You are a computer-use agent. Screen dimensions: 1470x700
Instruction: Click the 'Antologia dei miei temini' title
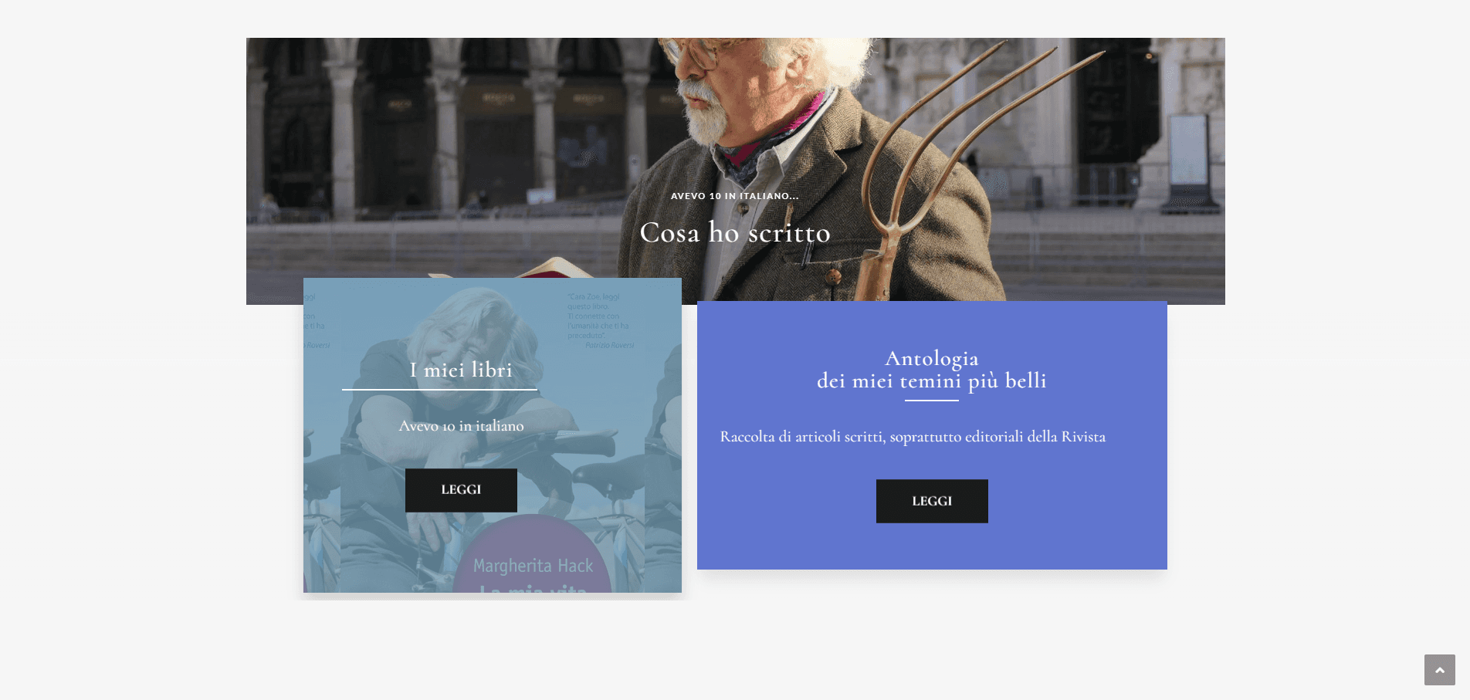click(932, 369)
